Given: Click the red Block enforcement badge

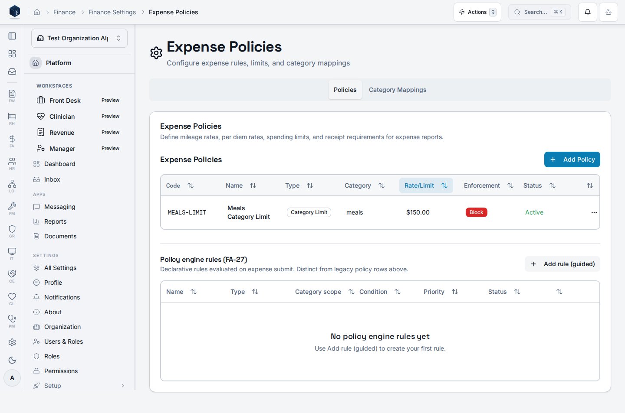Looking at the screenshot, I should pyautogui.click(x=476, y=212).
